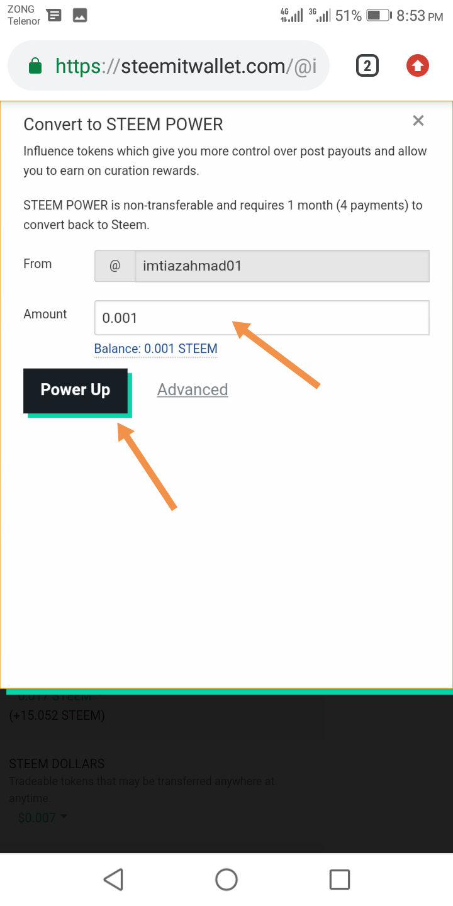The height and width of the screenshot is (906, 453).
Task: Tap the STEEM DOLLARS heading
Action: pyautogui.click(x=57, y=764)
